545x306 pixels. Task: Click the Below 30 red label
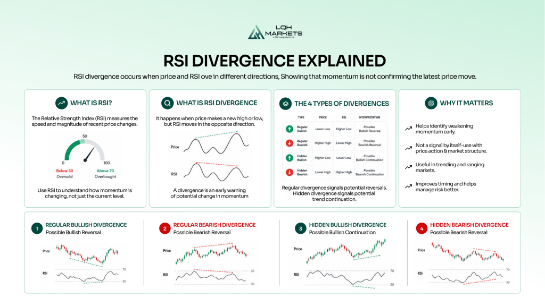(x=64, y=171)
